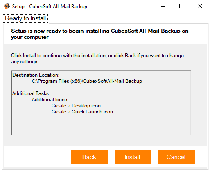Screen dimensions: 210x171
Task: Click the white header panel beside the heading
Action: pyautogui.click(x=198, y=34)
